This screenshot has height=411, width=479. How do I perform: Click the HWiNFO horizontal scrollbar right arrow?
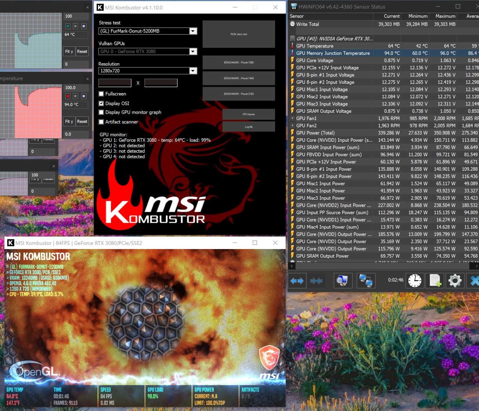coord(476,266)
